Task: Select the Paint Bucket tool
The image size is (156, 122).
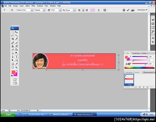Action: 16,49
